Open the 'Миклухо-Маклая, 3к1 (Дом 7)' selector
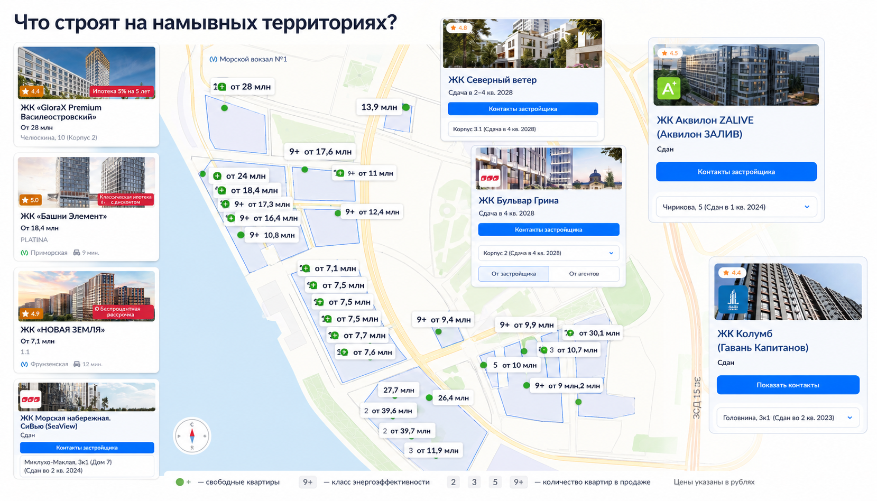Image resolution: width=877 pixels, height=501 pixels. [87, 466]
